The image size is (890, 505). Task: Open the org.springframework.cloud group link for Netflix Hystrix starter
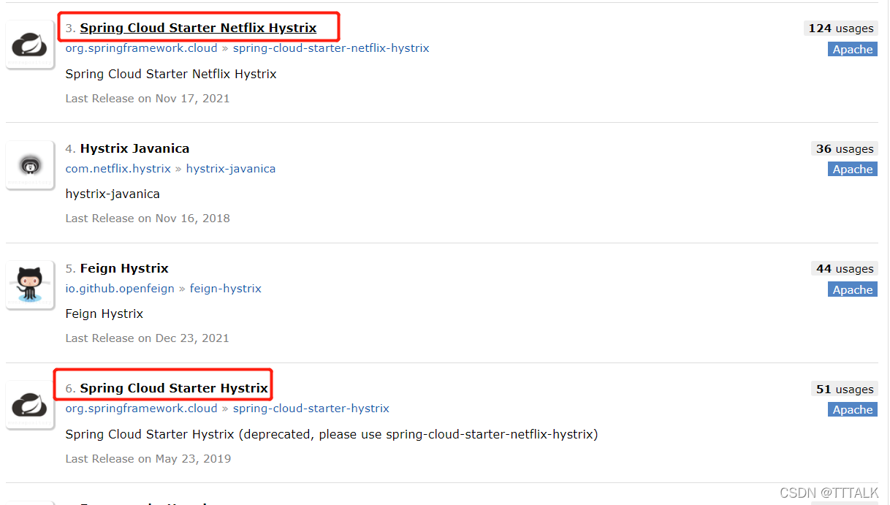click(x=142, y=48)
